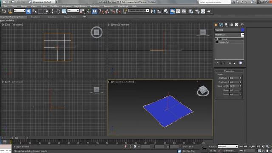
Task: Open the Selected key filter dropdown
Action: [x=228, y=147]
